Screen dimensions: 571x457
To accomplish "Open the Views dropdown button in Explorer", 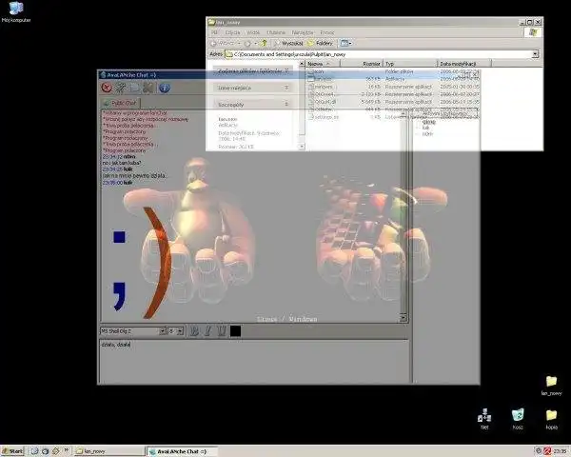I will click(x=345, y=44).
